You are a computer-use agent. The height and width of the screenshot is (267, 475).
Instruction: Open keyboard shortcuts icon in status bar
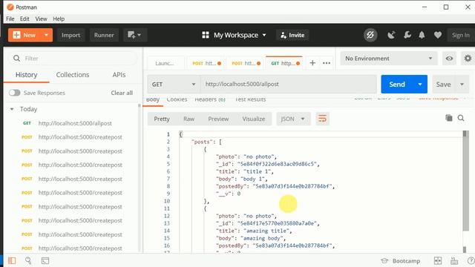454,260
